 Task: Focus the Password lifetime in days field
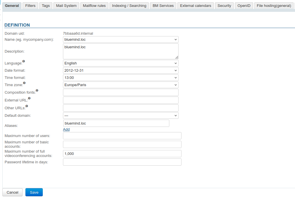point(122,162)
